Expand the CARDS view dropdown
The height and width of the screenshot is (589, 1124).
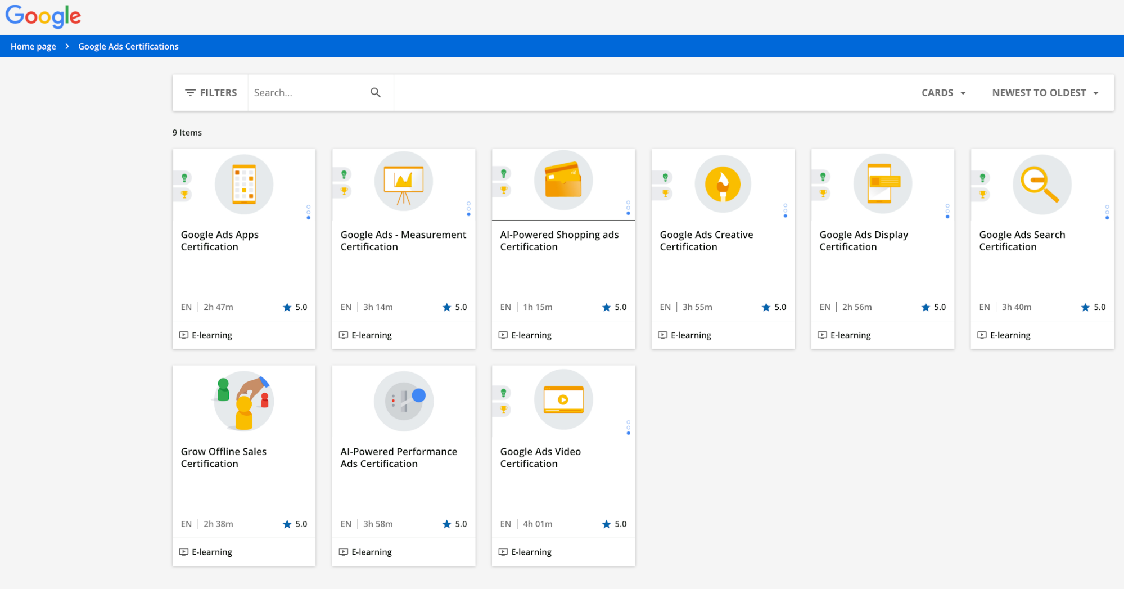pos(944,93)
